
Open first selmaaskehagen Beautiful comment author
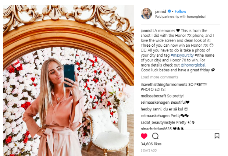[155, 102]
